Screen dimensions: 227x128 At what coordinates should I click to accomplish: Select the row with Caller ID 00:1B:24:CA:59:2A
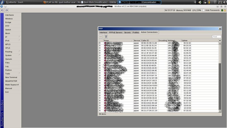159,58
